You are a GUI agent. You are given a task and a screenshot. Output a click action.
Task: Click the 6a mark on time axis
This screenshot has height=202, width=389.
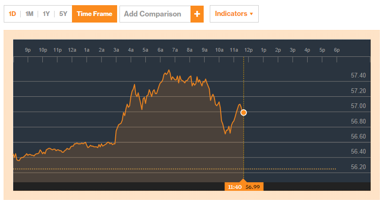click(x=160, y=50)
